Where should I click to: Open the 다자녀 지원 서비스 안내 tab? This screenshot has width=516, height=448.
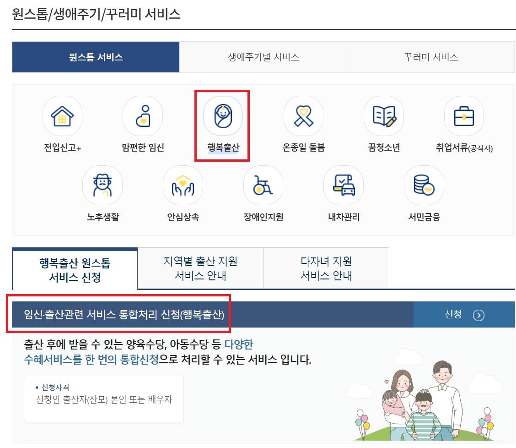[326, 268]
